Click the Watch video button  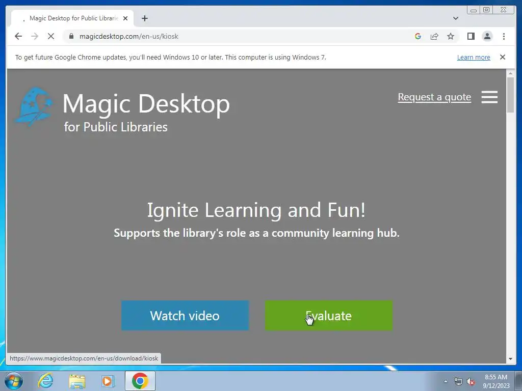[185, 316]
